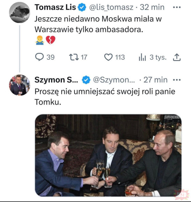Open more options on Szymon's reply
The width and height of the screenshot is (191, 202).
(x=176, y=80)
